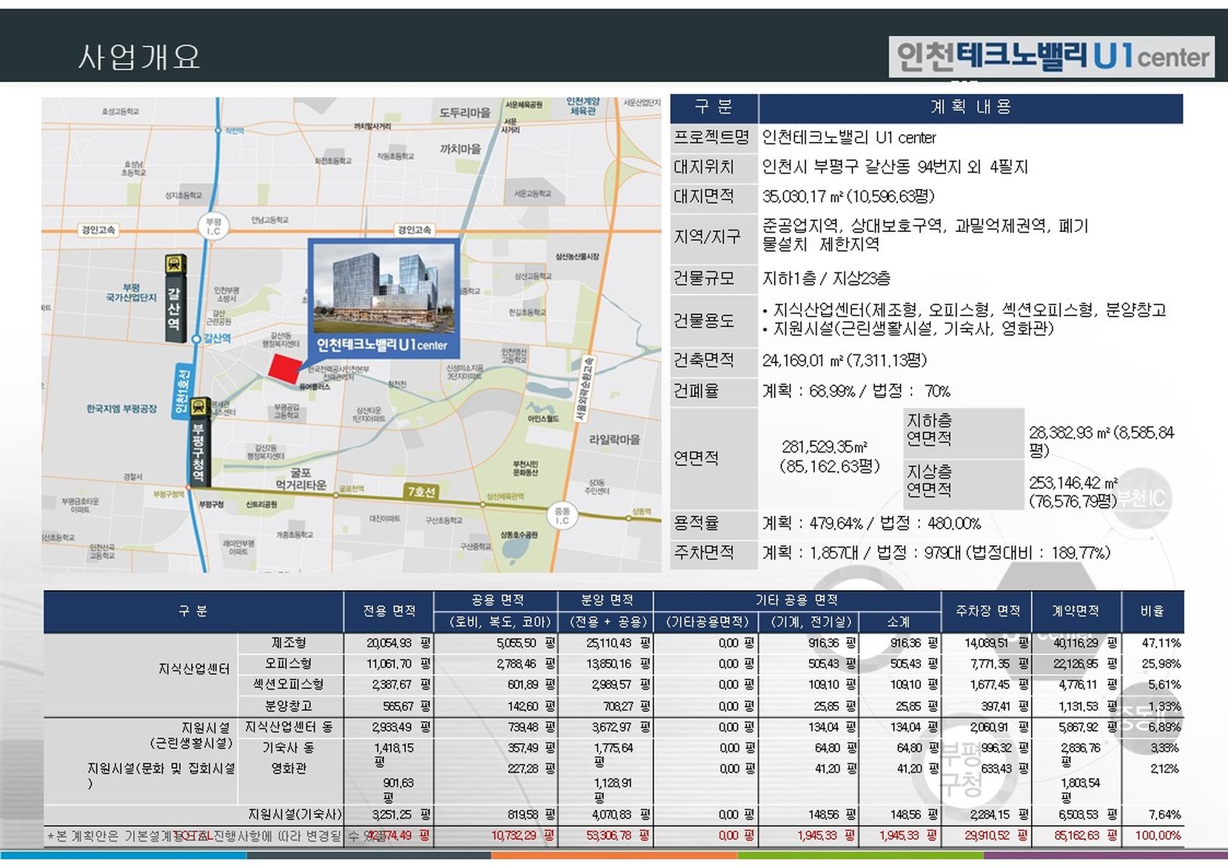Click the 비율 column header

pos(1152,611)
